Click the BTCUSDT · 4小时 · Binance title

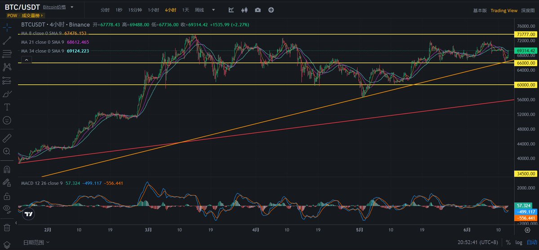(55, 25)
